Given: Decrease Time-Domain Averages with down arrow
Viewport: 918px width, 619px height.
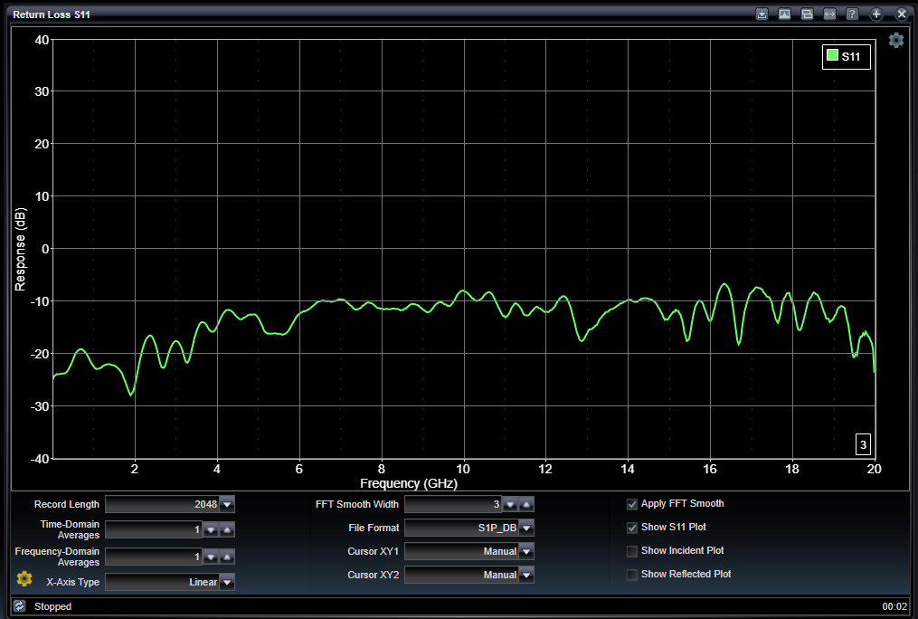Looking at the screenshot, I should click(x=211, y=529).
